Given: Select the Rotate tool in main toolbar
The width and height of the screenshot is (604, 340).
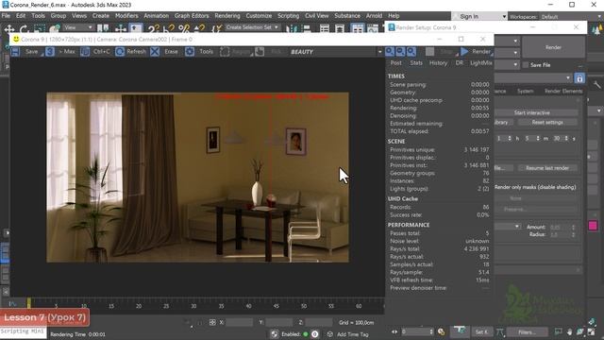Looking at the screenshot, I should click(x=24, y=29).
